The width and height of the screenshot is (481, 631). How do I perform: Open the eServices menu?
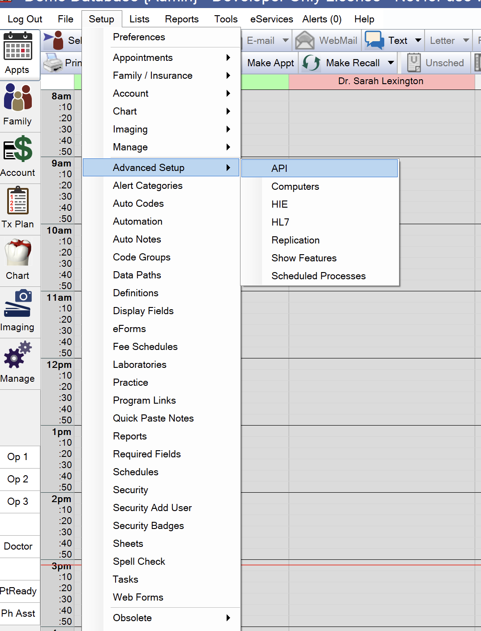[x=272, y=19]
